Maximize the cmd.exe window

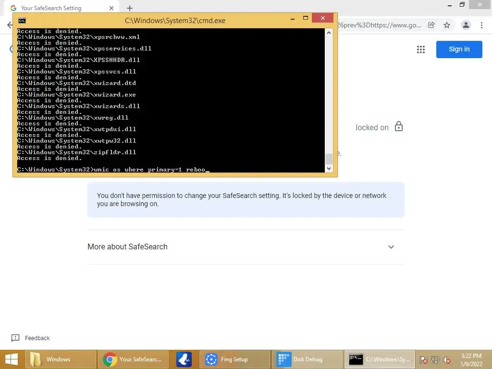point(305,18)
